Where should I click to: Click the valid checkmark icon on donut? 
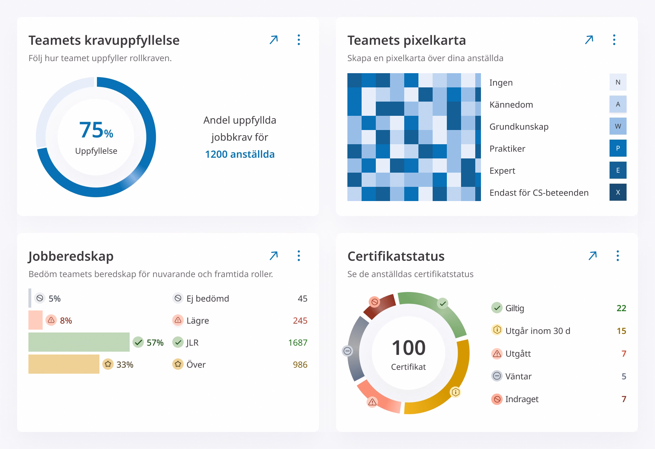coord(443,303)
